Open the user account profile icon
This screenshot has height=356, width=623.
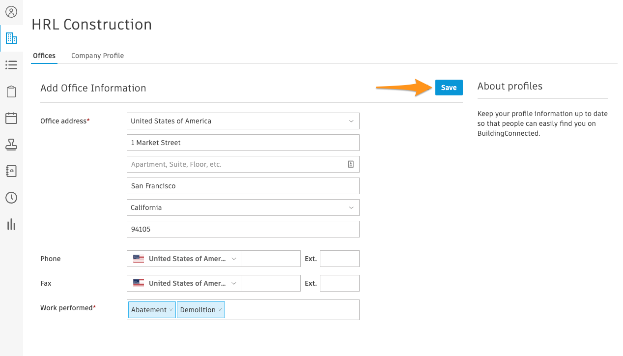point(11,12)
